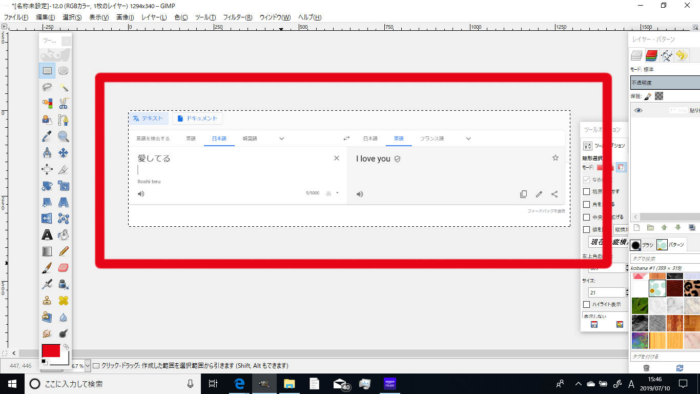
Task: Select the Scissors Select tool
Action: click(64, 104)
